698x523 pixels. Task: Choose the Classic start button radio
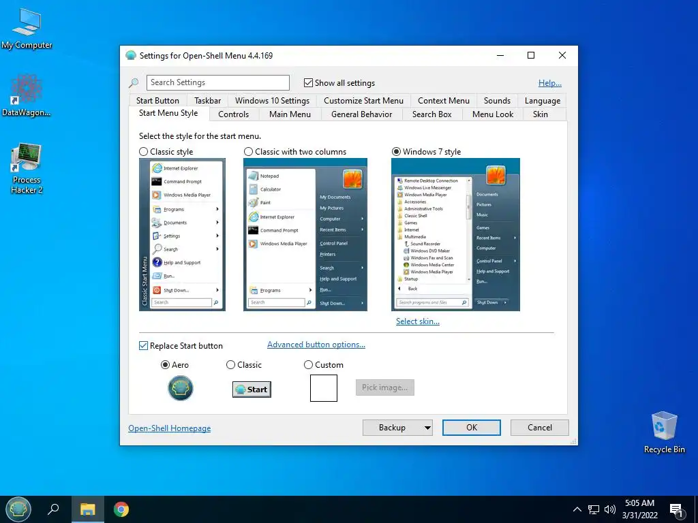tap(230, 365)
